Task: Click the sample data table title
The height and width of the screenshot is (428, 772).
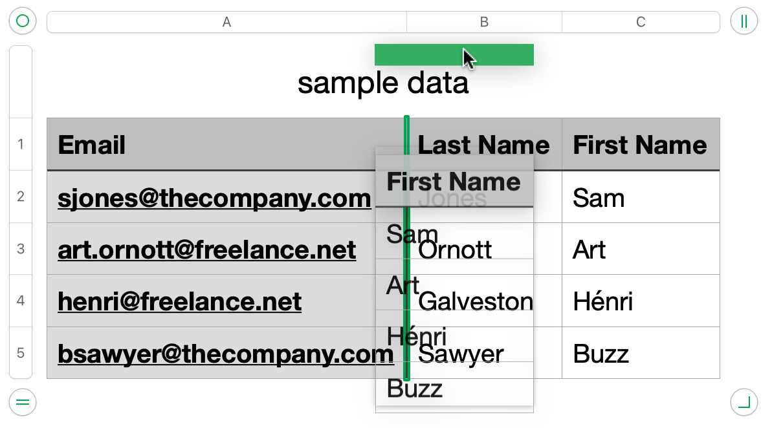Action: coord(382,84)
